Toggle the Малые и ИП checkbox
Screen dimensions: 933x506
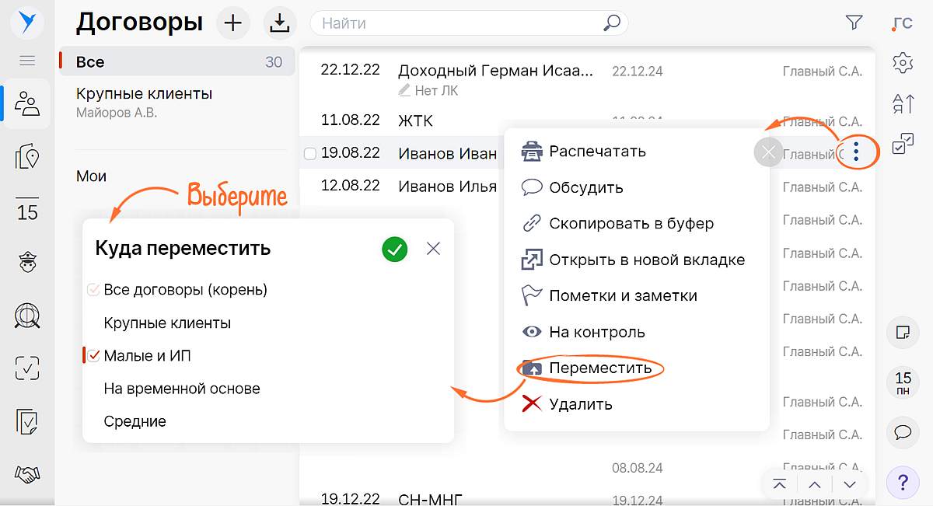[x=94, y=356]
